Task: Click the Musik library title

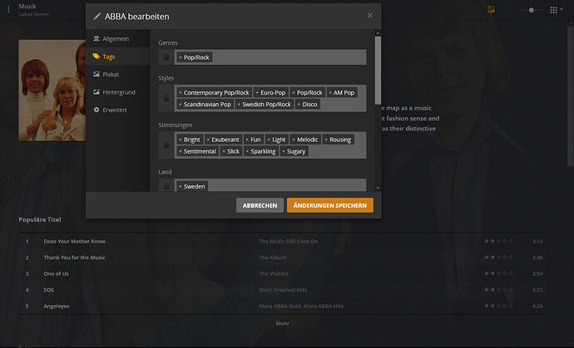Action: 27,6
